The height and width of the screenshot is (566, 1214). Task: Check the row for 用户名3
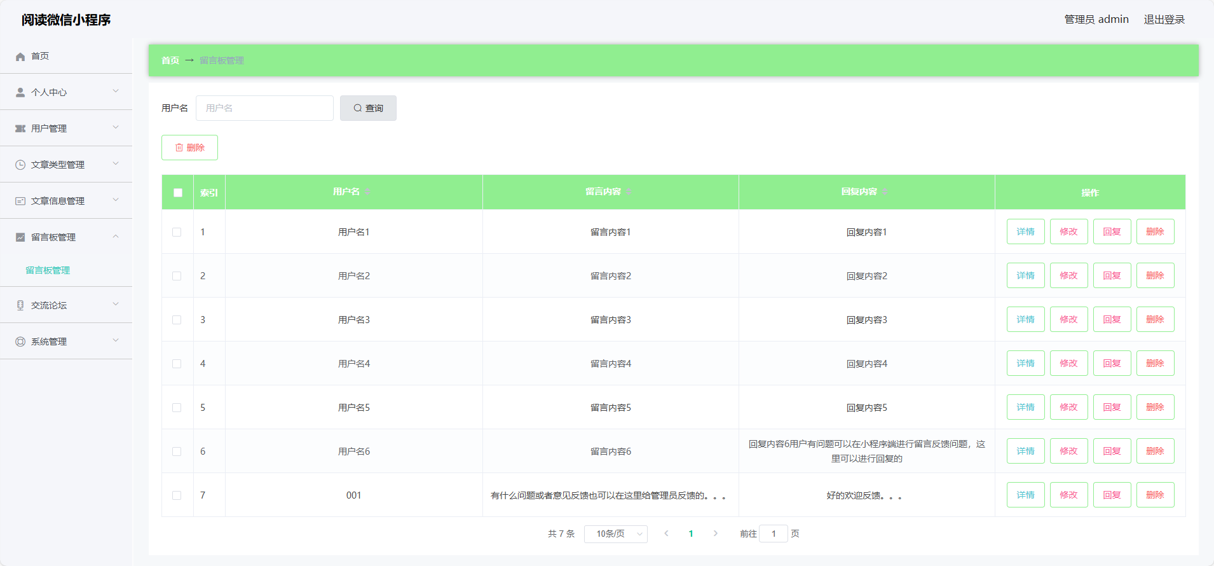tap(177, 320)
